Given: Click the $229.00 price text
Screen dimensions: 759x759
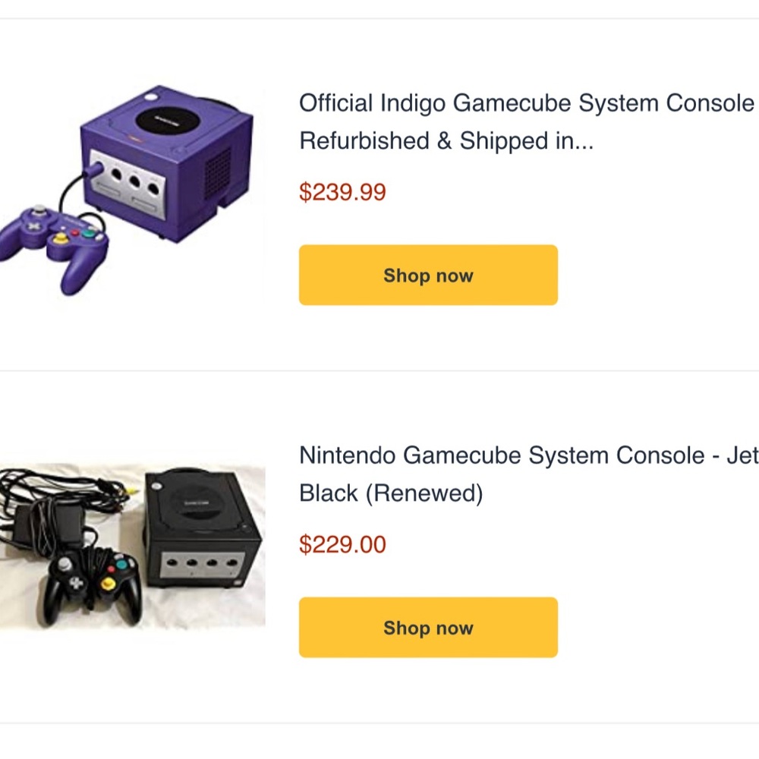Looking at the screenshot, I should 342,544.
